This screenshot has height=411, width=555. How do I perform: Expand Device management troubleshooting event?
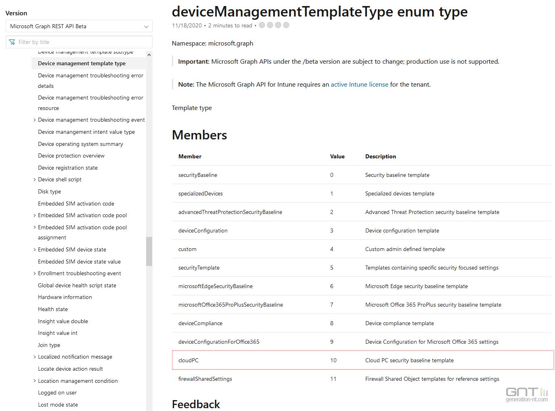point(34,120)
